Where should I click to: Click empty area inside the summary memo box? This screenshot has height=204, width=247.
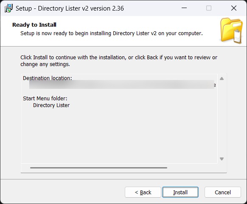(x=119, y=135)
